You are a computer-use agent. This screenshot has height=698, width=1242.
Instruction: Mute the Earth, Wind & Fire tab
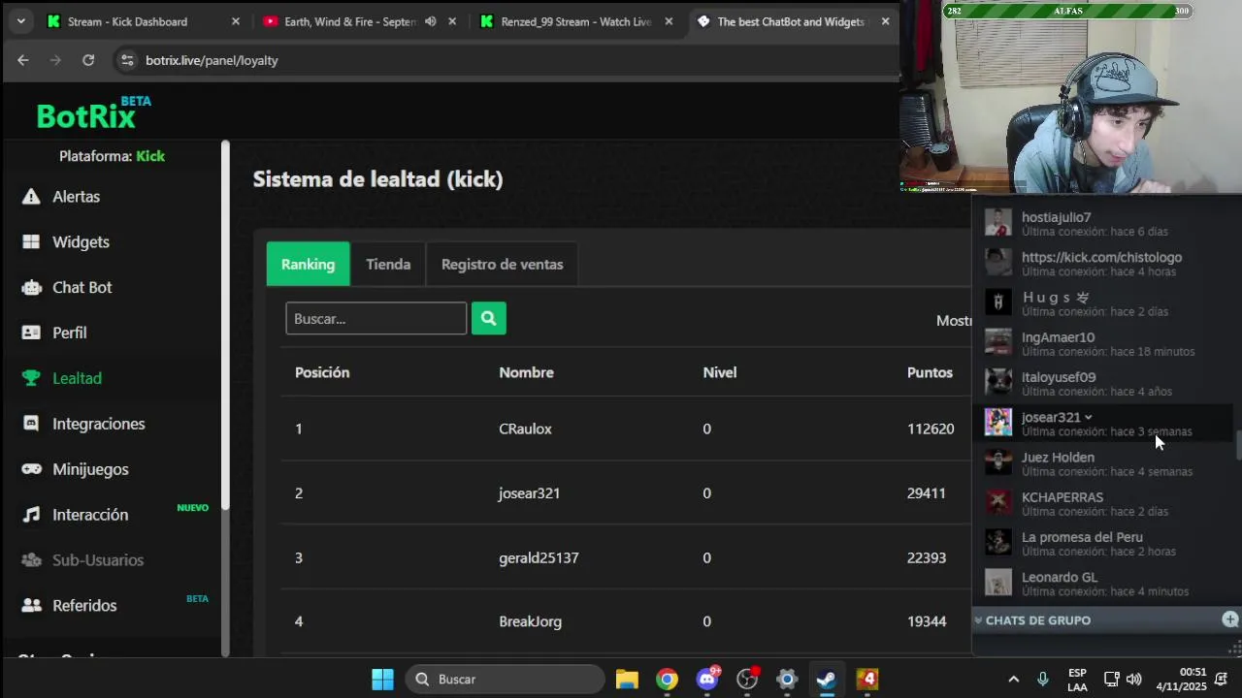tap(430, 21)
